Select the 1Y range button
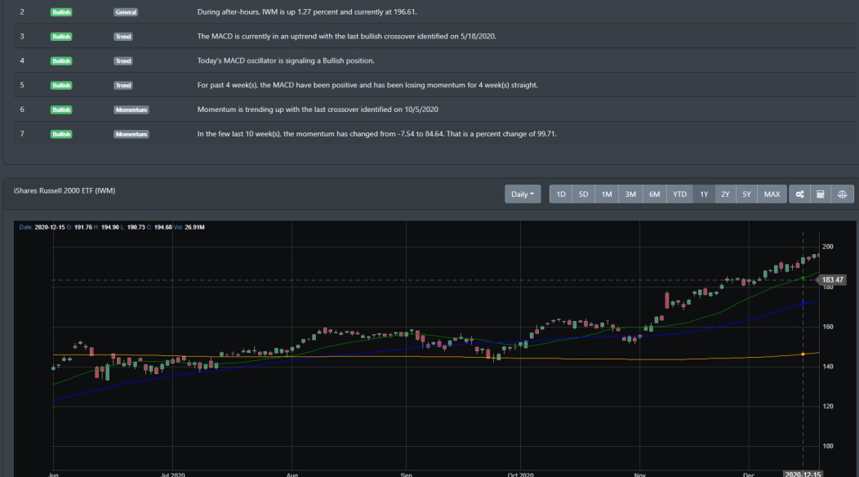 coord(704,194)
